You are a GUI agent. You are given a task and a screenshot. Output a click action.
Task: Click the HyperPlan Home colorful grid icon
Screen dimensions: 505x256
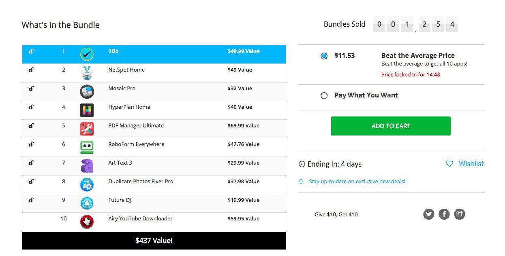(x=87, y=110)
